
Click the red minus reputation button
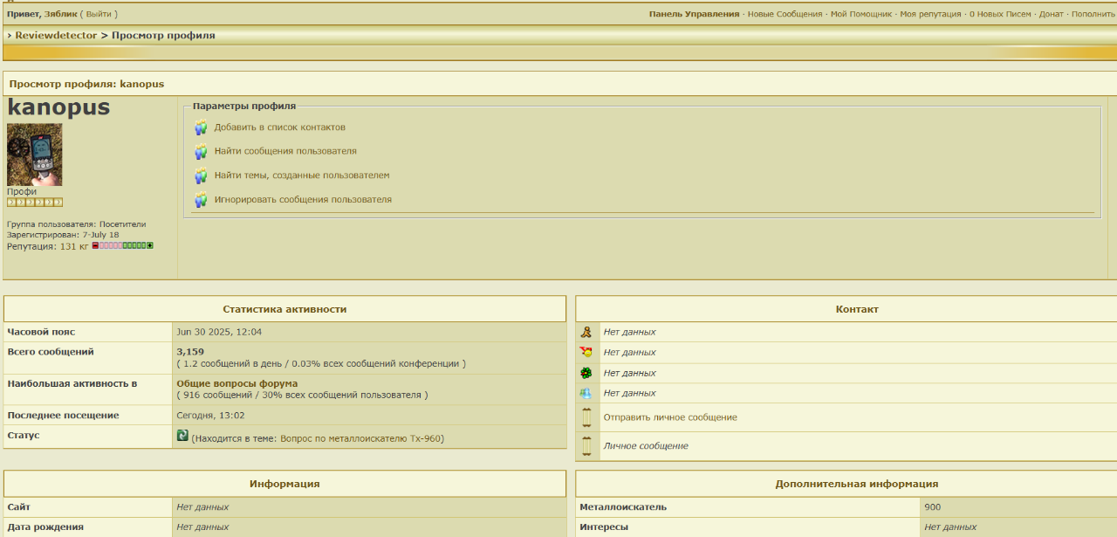click(95, 246)
